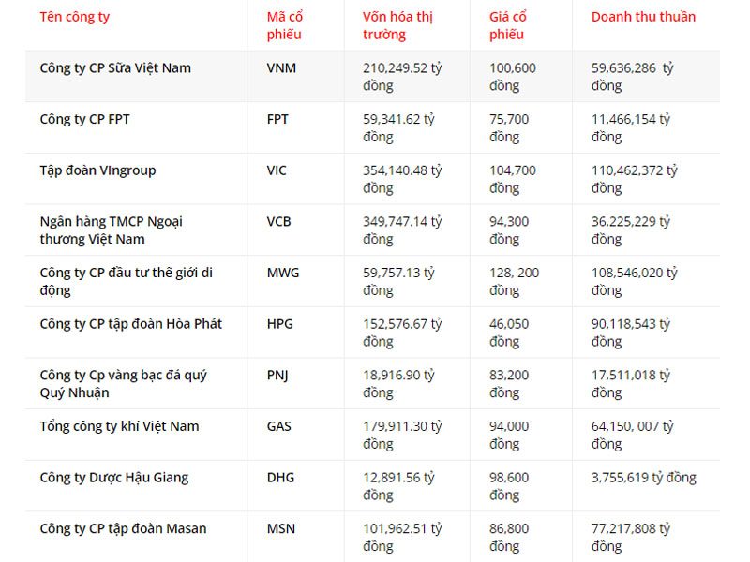Click the MWG stock code cell
750x562 pixels.
[x=283, y=273]
